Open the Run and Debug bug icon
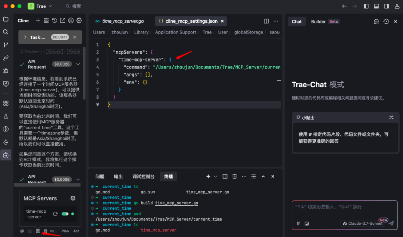The width and height of the screenshot is (403, 237). pos(6,70)
